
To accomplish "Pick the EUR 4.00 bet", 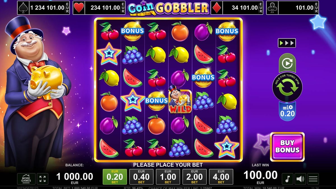I will 221,177.
